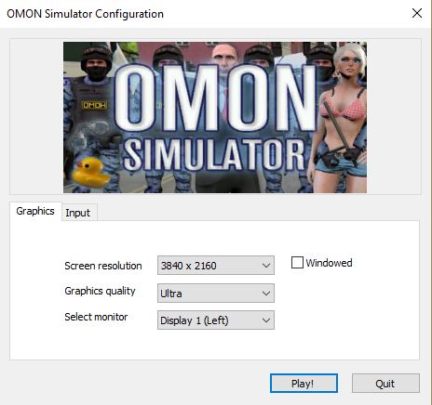
Task: Switch to the Input tab
Action: coord(78,213)
